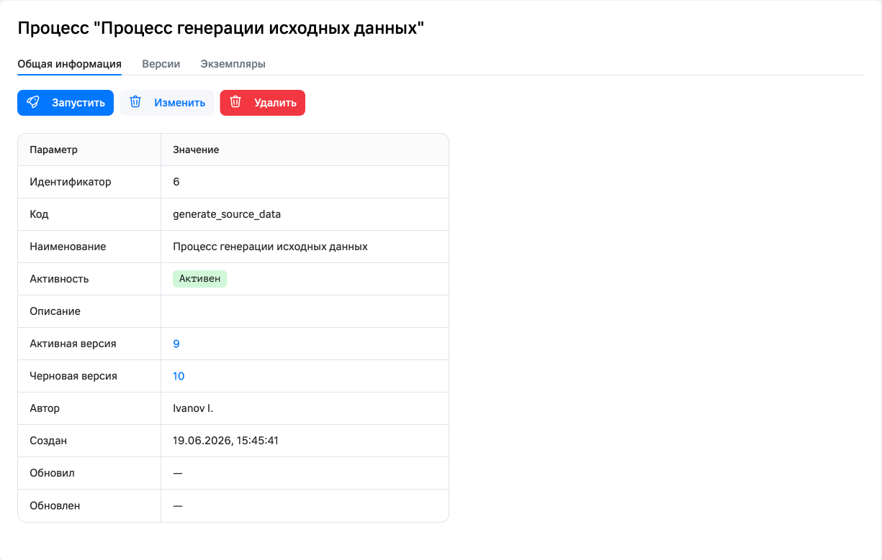Switch to the Версии tab

coord(161,64)
